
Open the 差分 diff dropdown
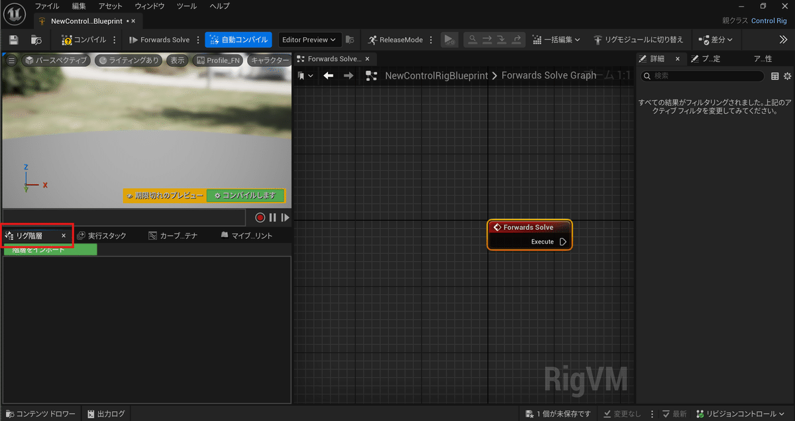click(x=715, y=40)
